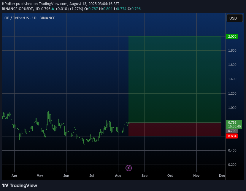Click the low value L:0.774
Viewport: 246px width, 191px height.
pos(120,9)
